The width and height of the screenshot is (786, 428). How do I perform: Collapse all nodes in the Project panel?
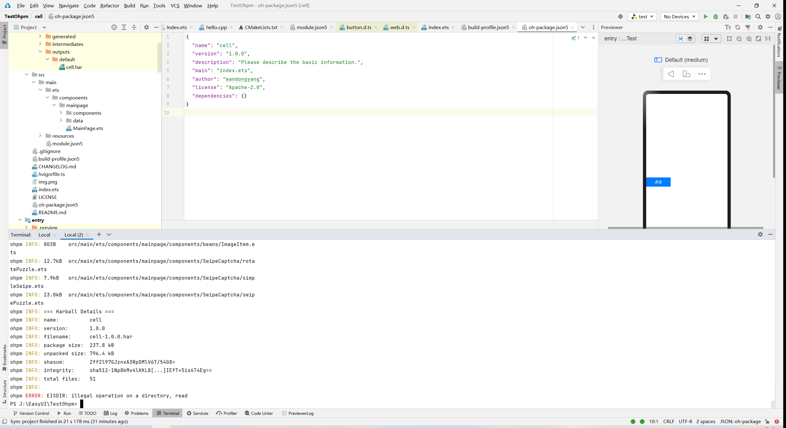[x=134, y=27]
